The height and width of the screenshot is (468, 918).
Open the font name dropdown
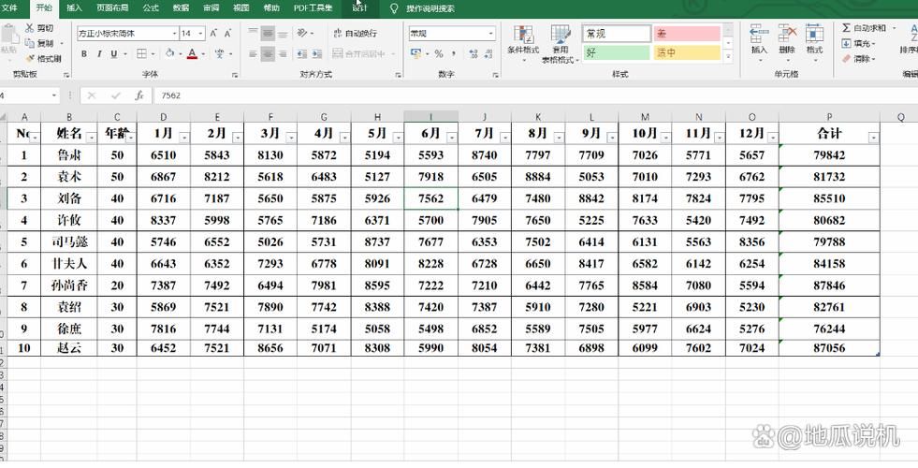click(174, 34)
